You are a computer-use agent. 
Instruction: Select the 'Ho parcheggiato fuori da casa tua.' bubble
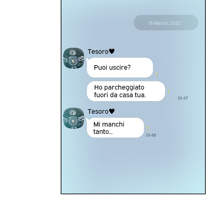[x=126, y=91]
